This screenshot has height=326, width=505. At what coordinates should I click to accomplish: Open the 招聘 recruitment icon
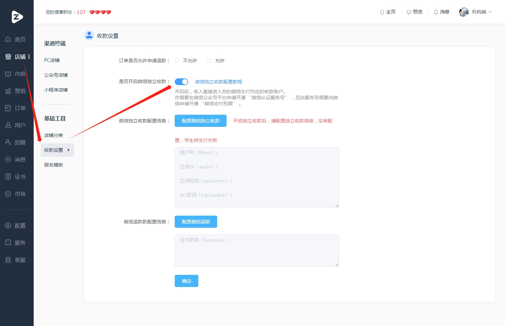pos(8,142)
